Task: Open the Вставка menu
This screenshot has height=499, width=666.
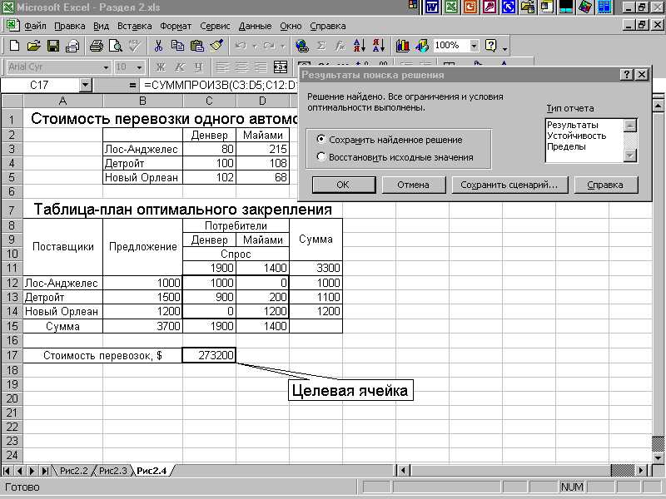Action: [x=135, y=26]
